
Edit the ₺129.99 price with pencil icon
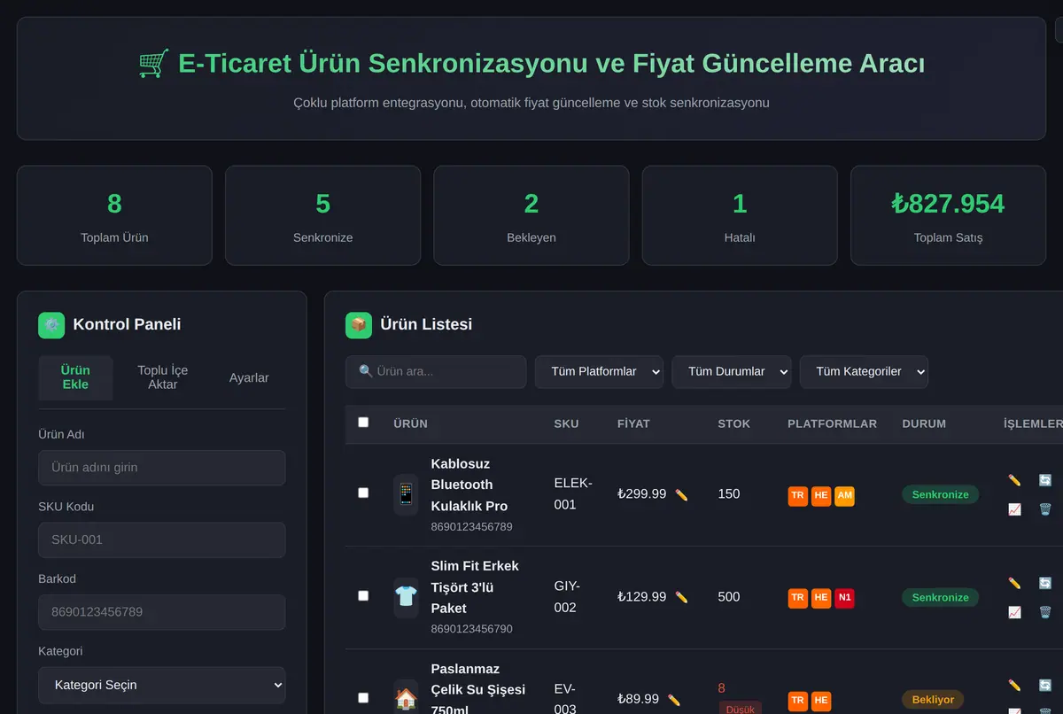[681, 597]
